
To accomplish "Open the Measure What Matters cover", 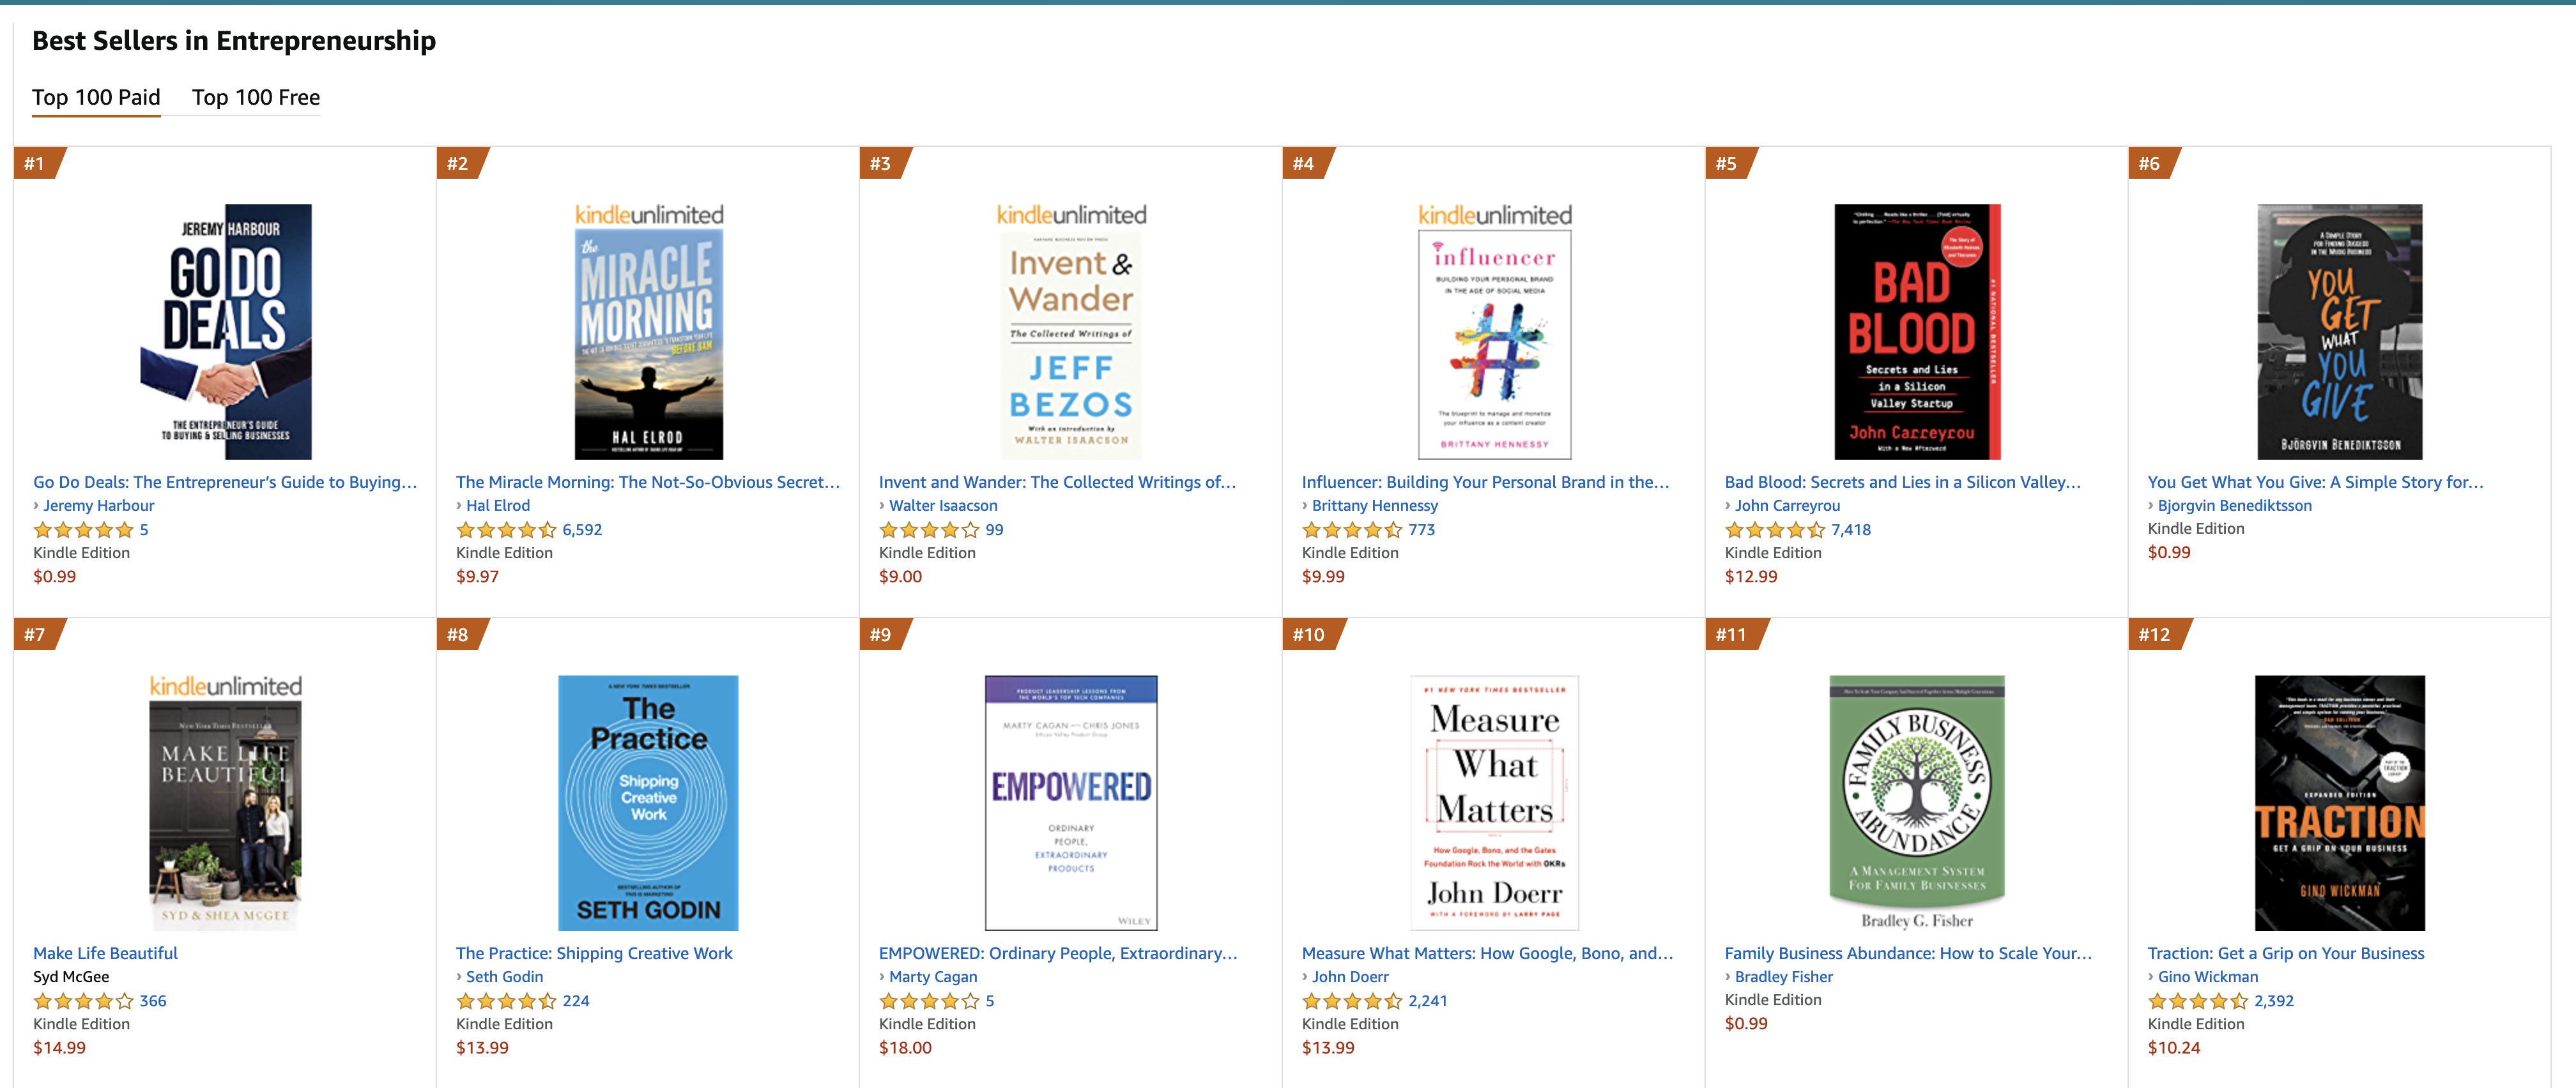I will (1494, 802).
